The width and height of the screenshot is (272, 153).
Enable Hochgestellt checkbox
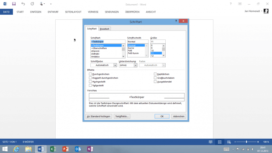(x=90, y=82)
